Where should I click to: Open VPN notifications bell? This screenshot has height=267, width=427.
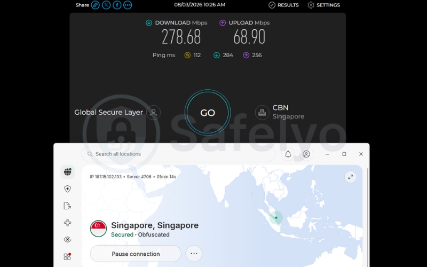(x=288, y=154)
